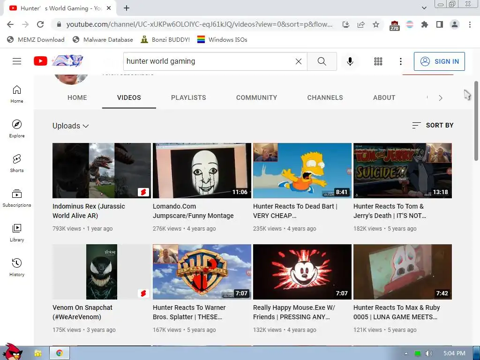Open Lomando.Com Jumpscare/Funny Montage title

[193, 211]
